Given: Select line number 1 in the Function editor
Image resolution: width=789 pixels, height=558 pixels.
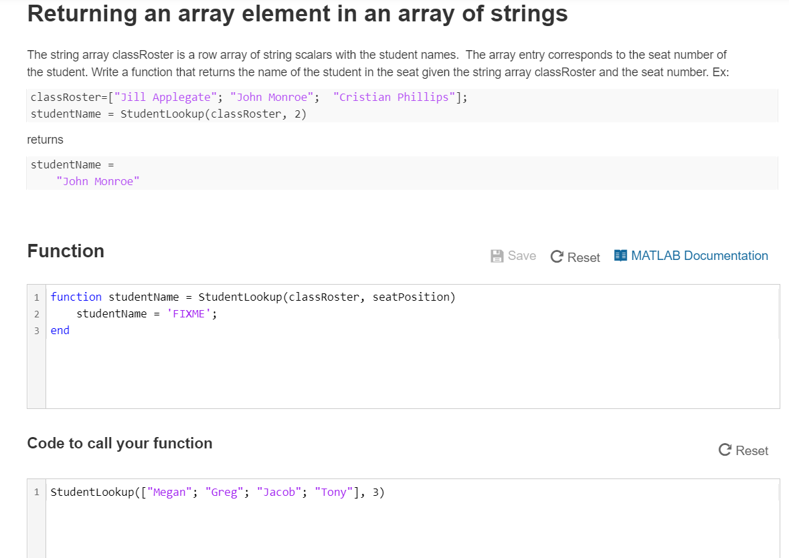Looking at the screenshot, I should [x=35, y=297].
